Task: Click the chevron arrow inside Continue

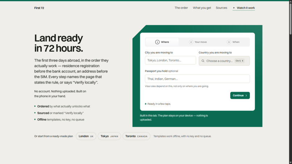Action: (x=246, y=96)
